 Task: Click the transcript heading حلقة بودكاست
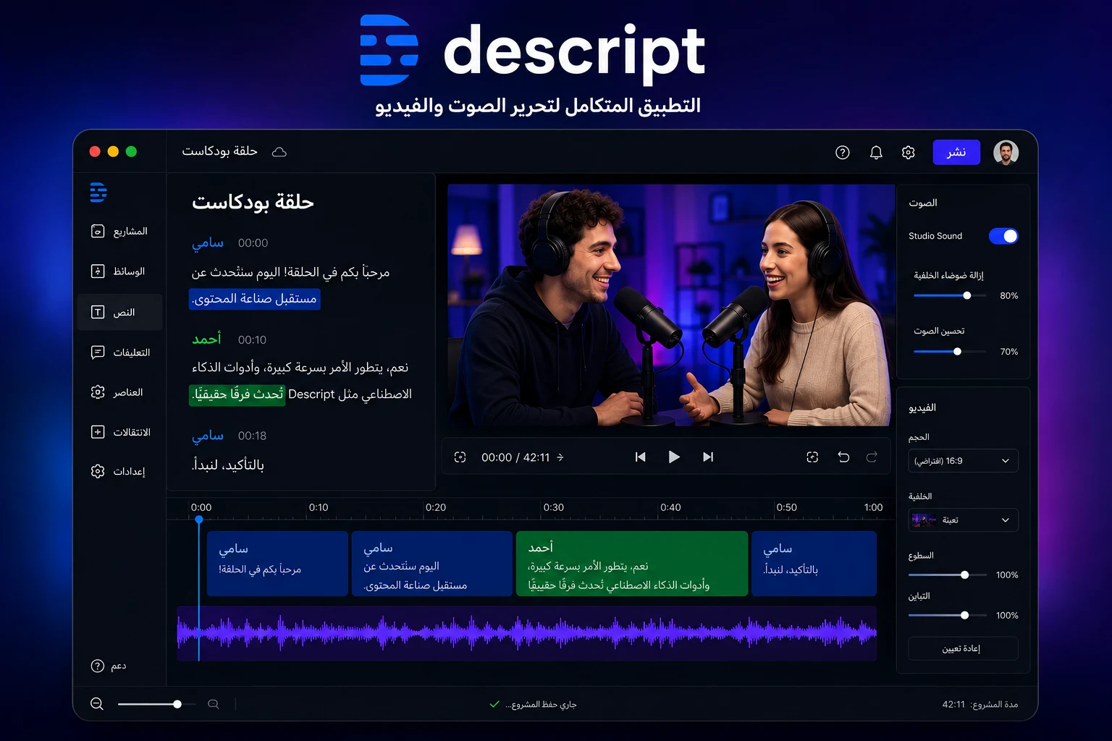253,202
